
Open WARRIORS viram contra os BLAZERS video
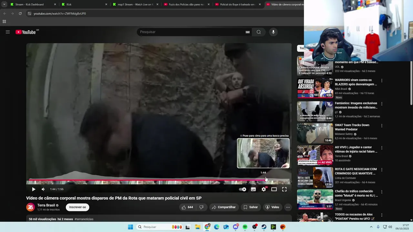pos(356,82)
